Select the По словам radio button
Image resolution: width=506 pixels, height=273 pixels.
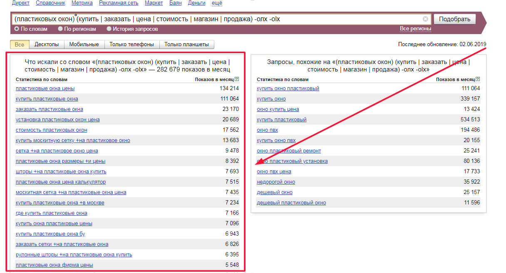[x=17, y=29]
